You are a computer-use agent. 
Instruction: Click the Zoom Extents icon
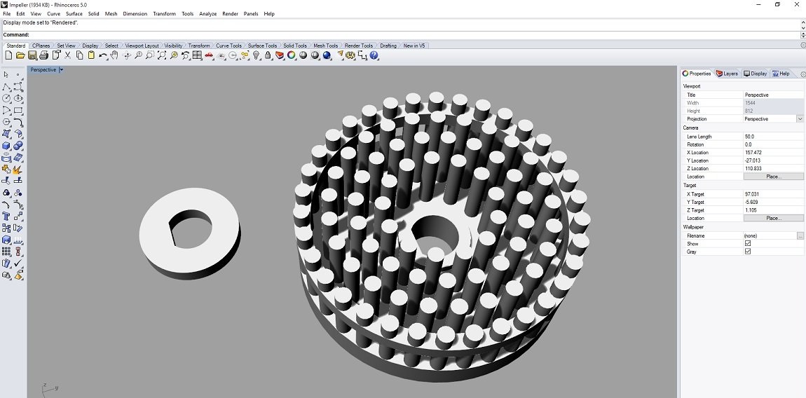[162, 55]
